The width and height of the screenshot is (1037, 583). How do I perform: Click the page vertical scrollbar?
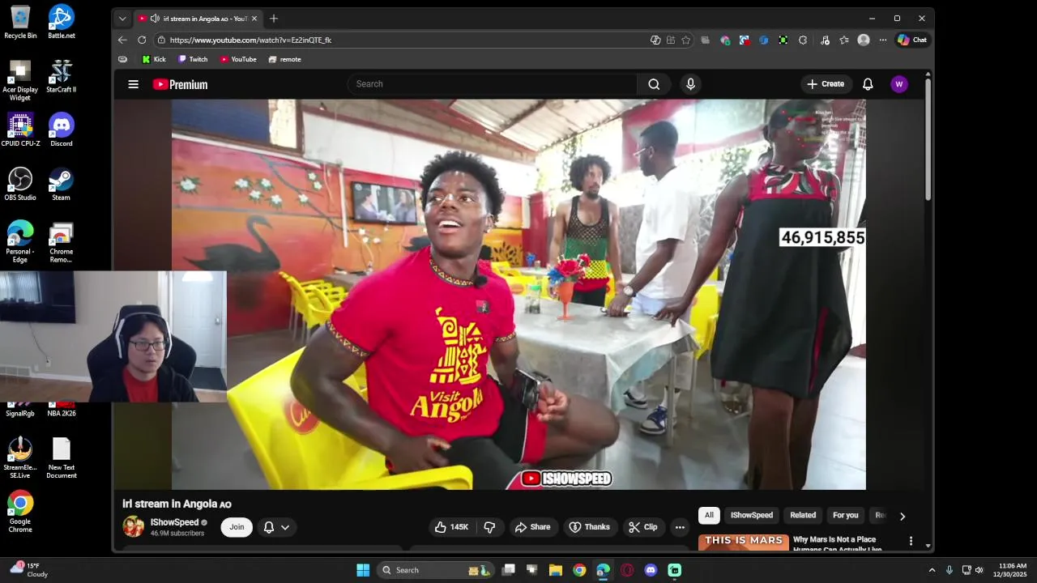(x=928, y=138)
